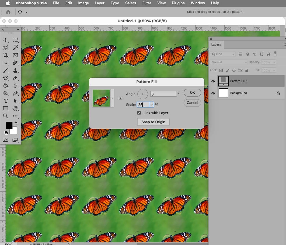The height and width of the screenshot is (245, 286).
Task: Select the Clone Stamp tool
Action: click(x=15, y=70)
